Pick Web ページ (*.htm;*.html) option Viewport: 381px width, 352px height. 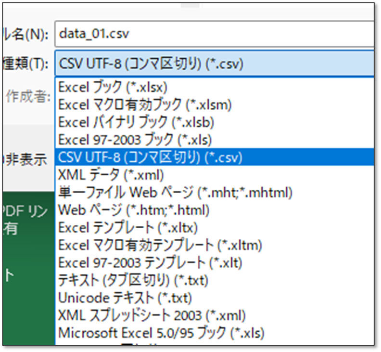point(134,209)
